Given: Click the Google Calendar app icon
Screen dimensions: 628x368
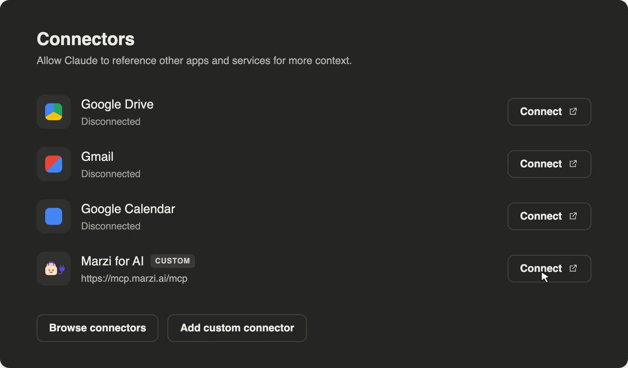Looking at the screenshot, I should click(53, 216).
